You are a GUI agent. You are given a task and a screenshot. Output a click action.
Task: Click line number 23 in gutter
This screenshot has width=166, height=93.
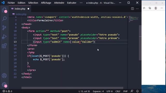point(15,77)
